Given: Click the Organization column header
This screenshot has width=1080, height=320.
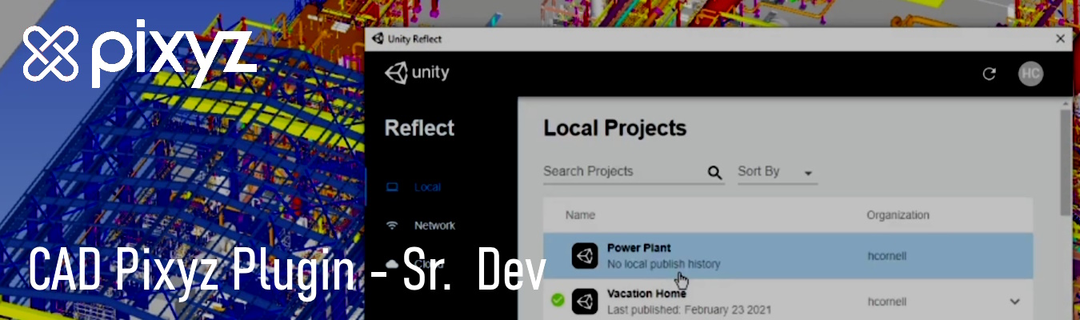Looking at the screenshot, I should [x=898, y=215].
